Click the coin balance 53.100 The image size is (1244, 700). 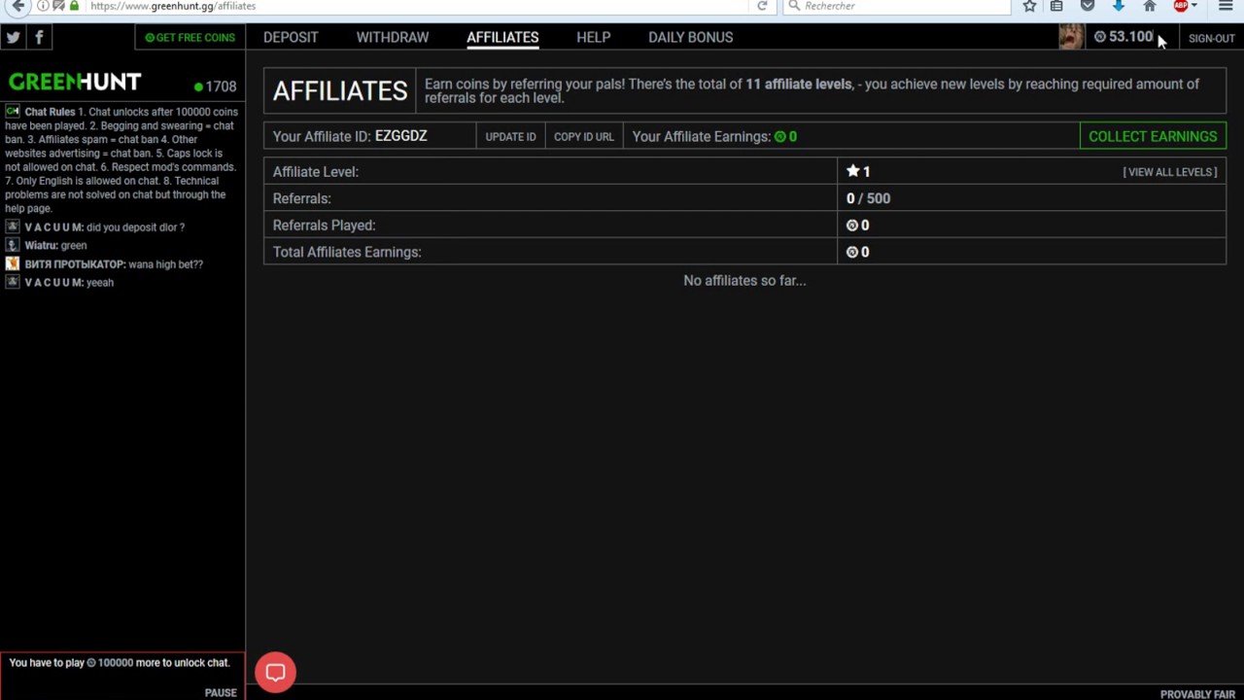(1123, 37)
